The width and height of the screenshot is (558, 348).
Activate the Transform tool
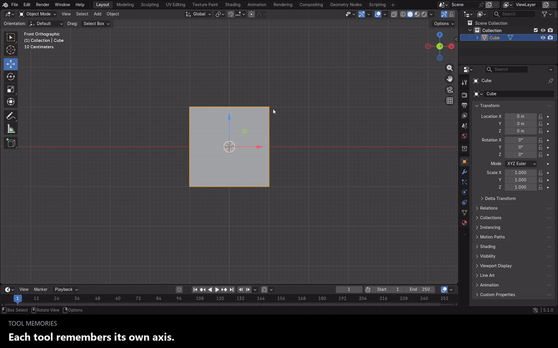[10, 102]
